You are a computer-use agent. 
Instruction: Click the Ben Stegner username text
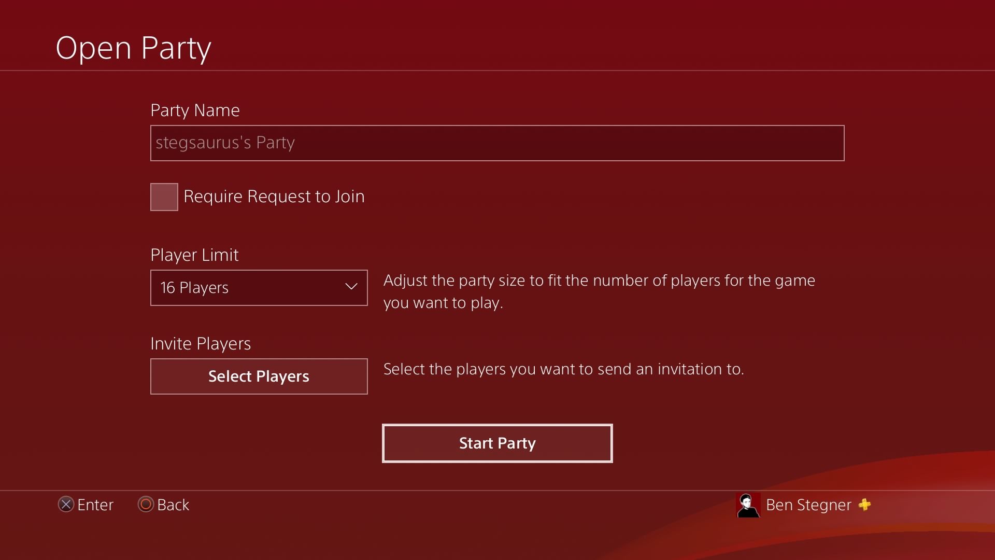(x=808, y=505)
